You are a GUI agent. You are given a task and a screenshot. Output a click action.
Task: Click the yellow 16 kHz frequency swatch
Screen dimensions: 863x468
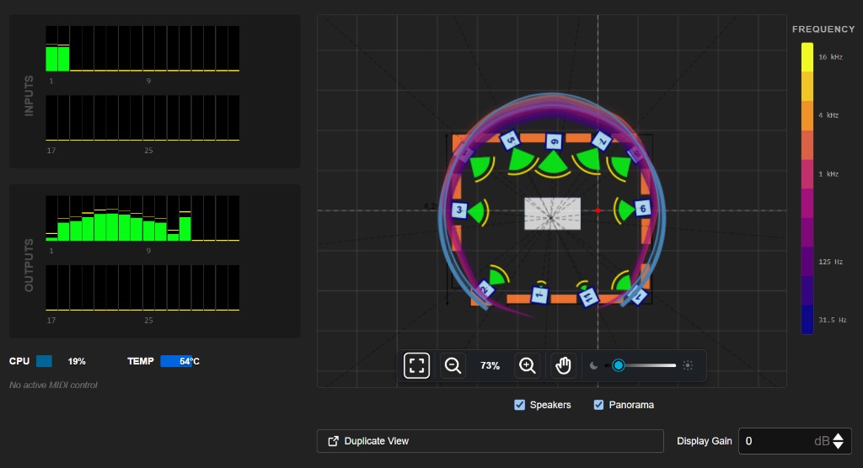[807, 57]
